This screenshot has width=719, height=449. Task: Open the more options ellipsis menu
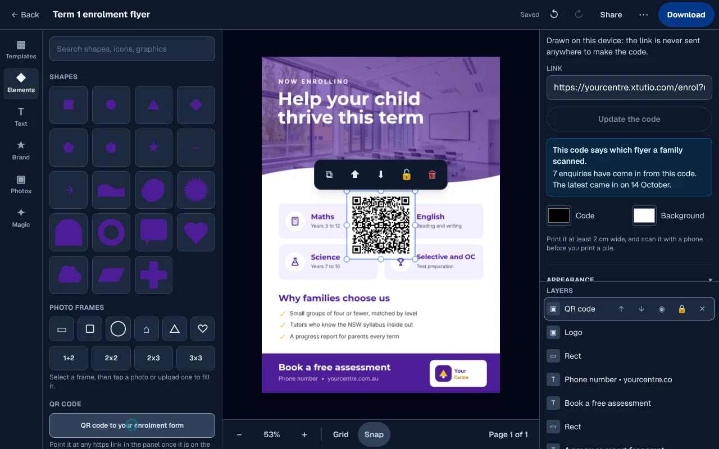pyautogui.click(x=644, y=15)
